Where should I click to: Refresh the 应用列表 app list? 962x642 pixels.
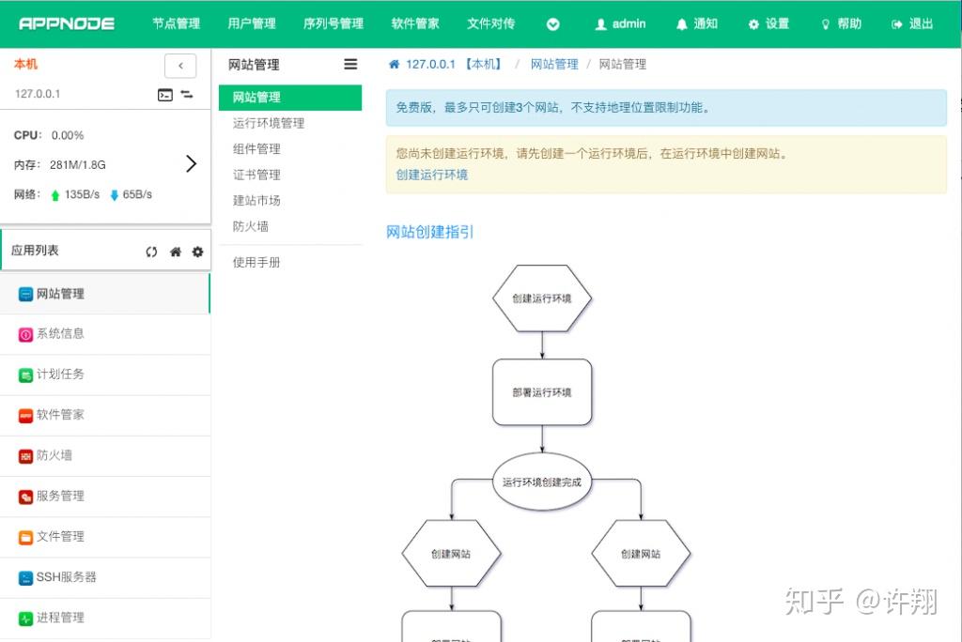(x=151, y=252)
